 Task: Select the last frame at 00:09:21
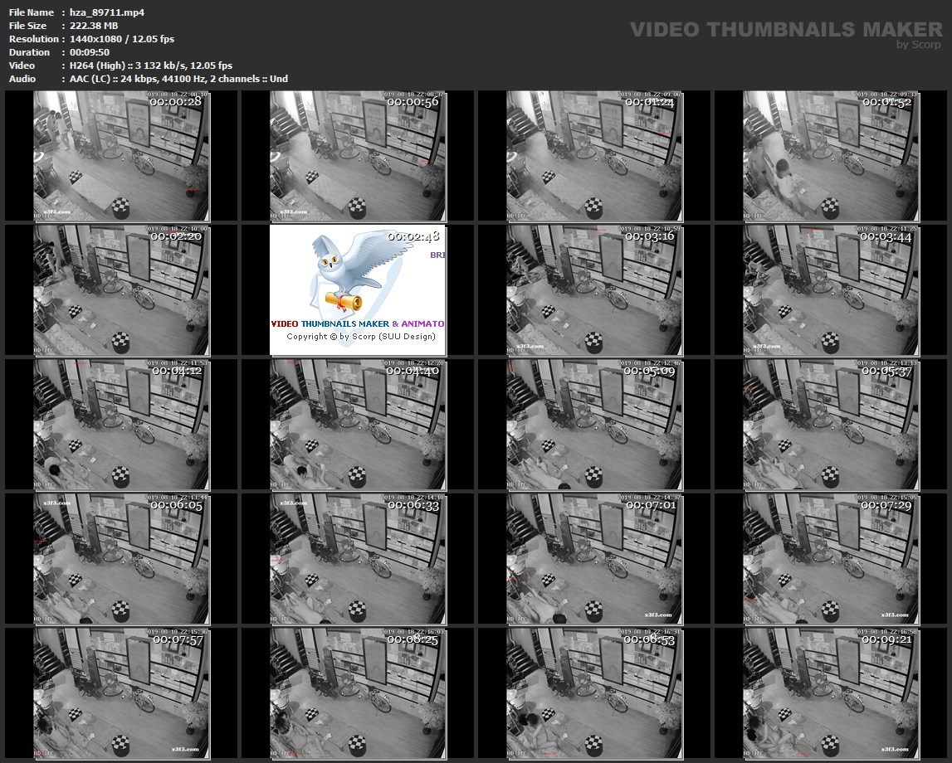coord(831,693)
